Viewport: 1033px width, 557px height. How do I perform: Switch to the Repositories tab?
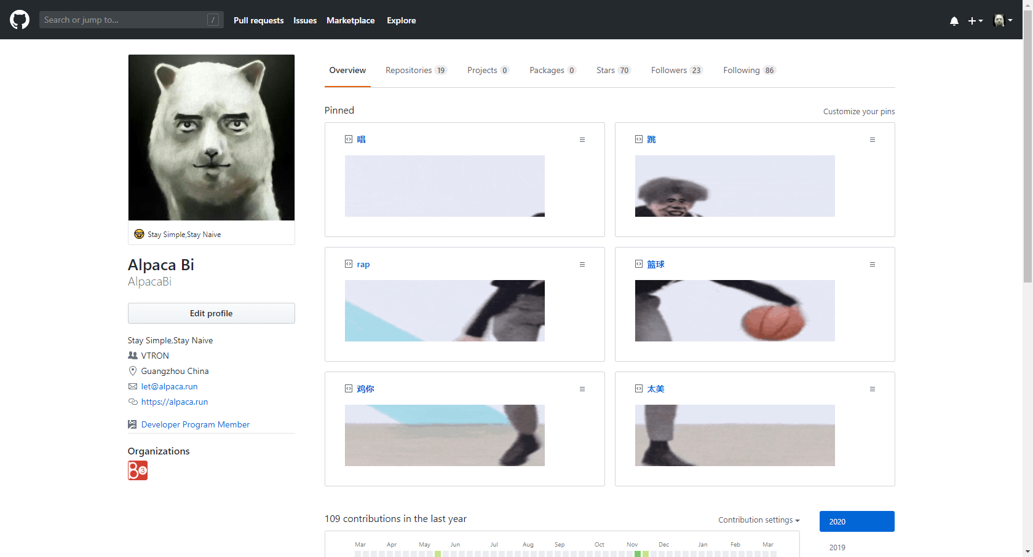(x=416, y=70)
